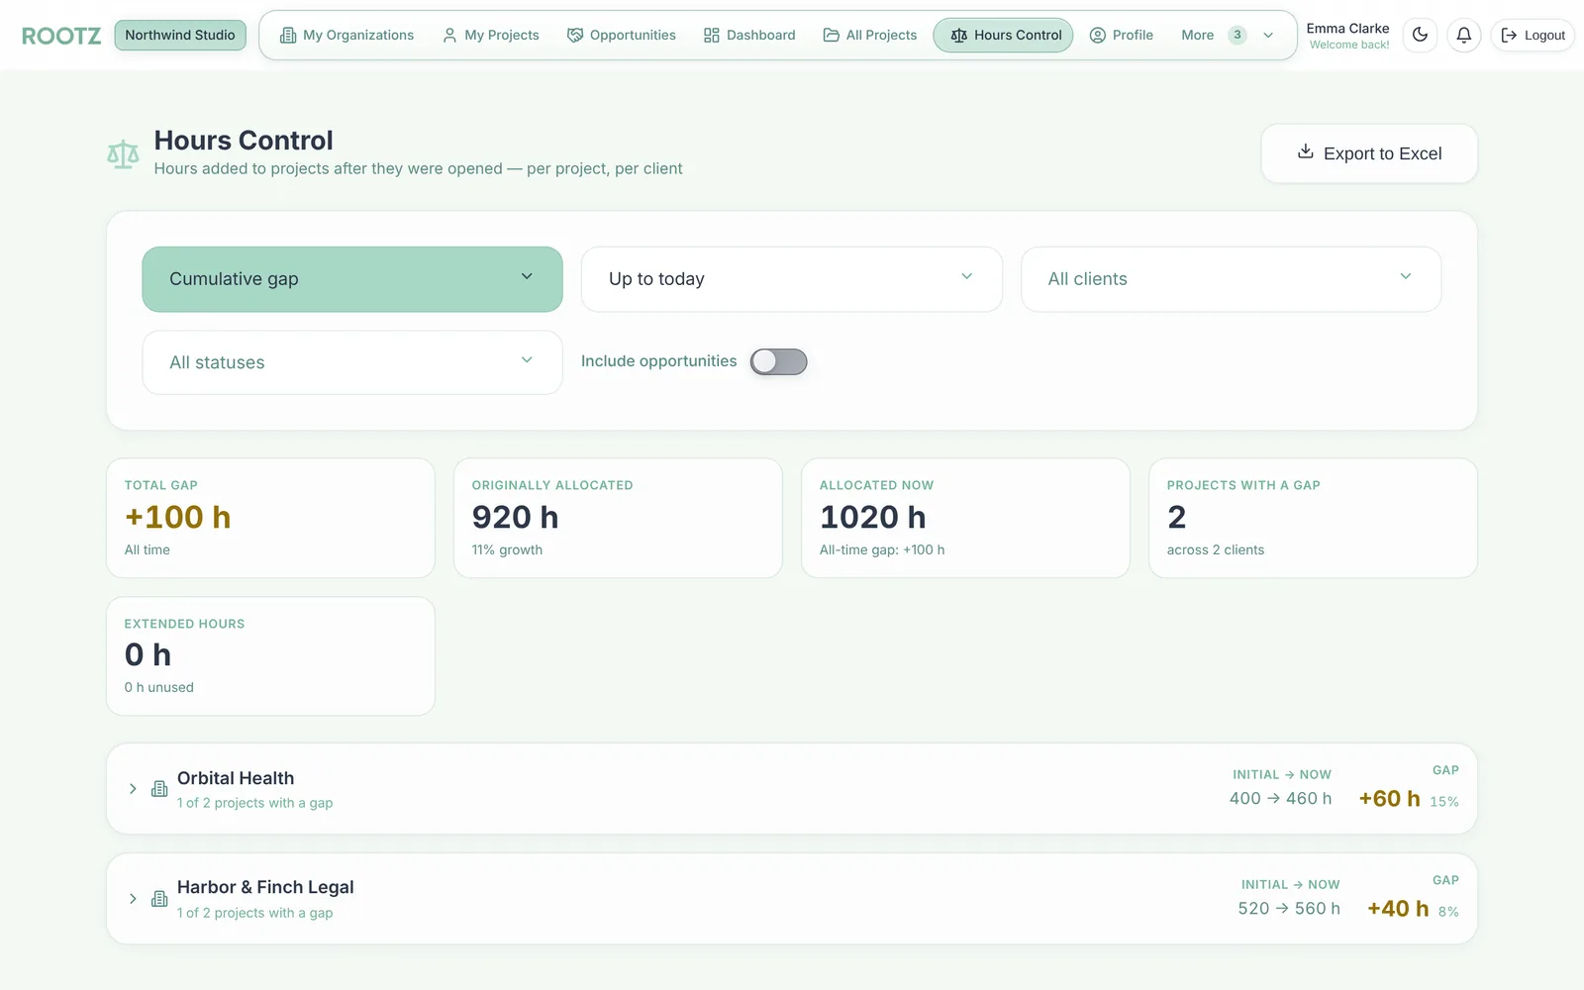The image size is (1584, 990).
Task: Enable the Include opportunities switch
Action: click(778, 361)
